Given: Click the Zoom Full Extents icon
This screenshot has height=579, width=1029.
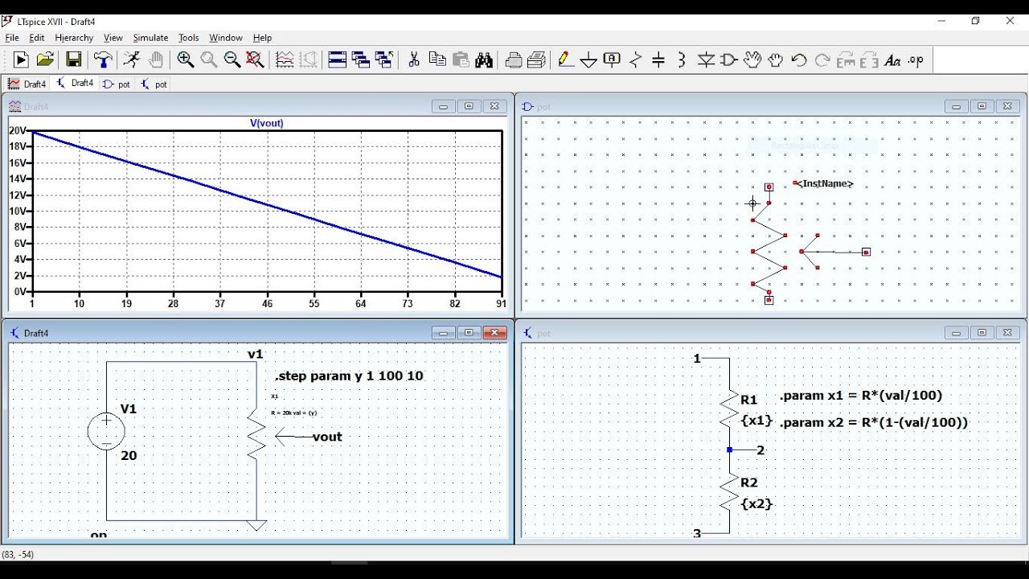Looking at the screenshot, I should [x=256, y=60].
